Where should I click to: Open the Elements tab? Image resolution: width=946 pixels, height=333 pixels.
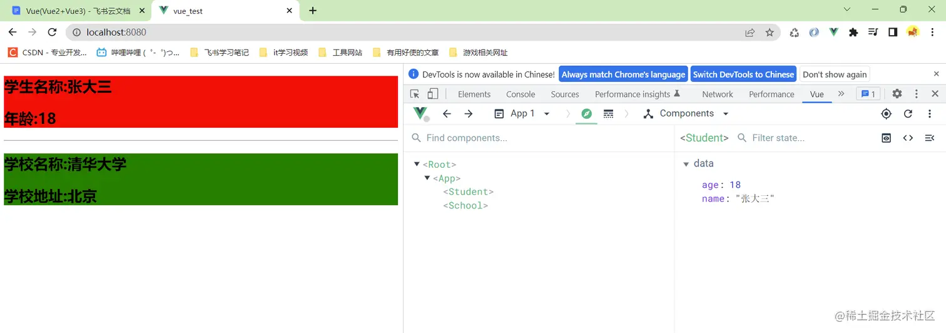coord(474,94)
